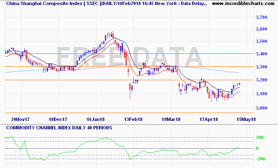
Task: Select the 3,400 price level label
Action: coord(262,54)
